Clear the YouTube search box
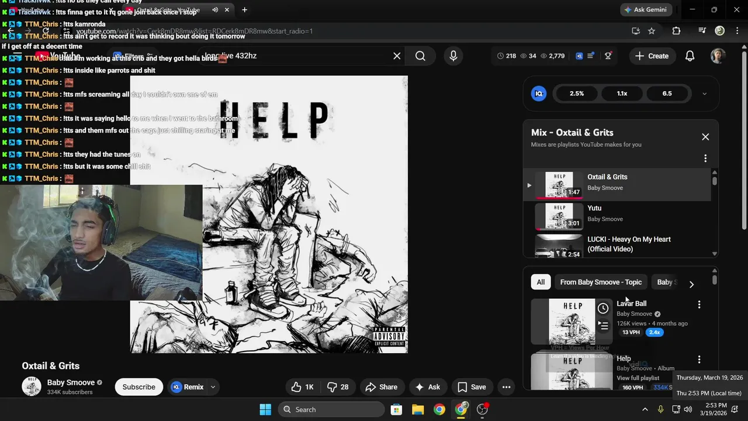The height and width of the screenshot is (421, 748). tap(397, 56)
